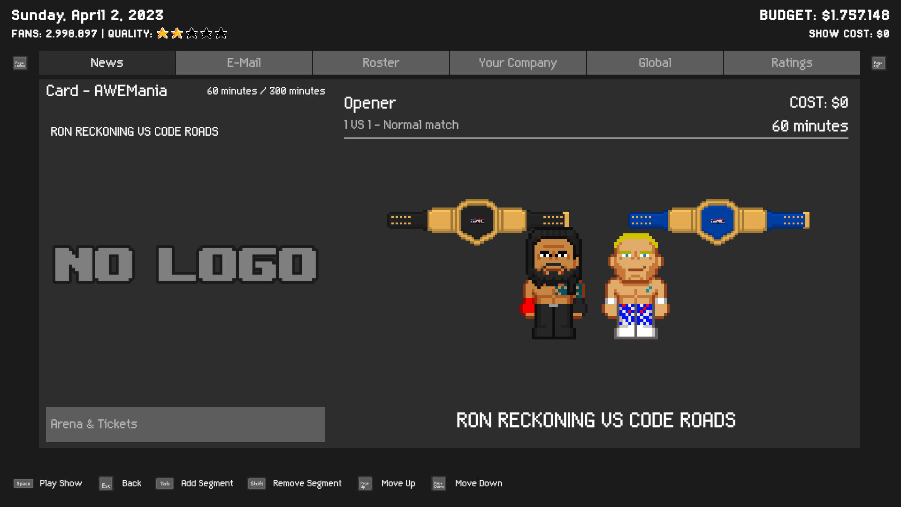Click the third quality star rating
Image resolution: width=901 pixels, height=507 pixels.
[x=191, y=33]
